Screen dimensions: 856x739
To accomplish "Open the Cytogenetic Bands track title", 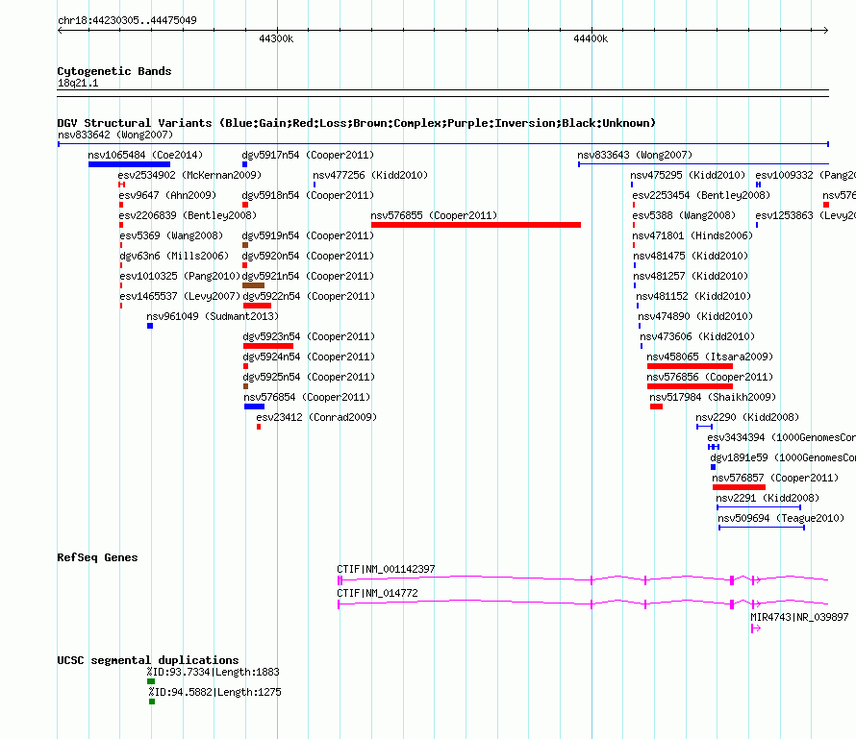I will point(114,71).
